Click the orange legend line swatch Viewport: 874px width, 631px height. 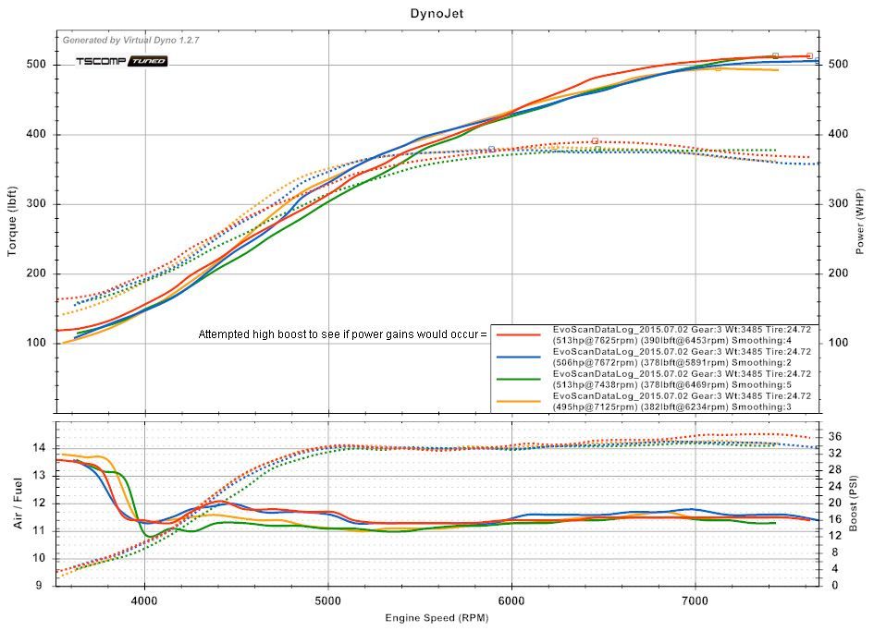click(x=519, y=400)
